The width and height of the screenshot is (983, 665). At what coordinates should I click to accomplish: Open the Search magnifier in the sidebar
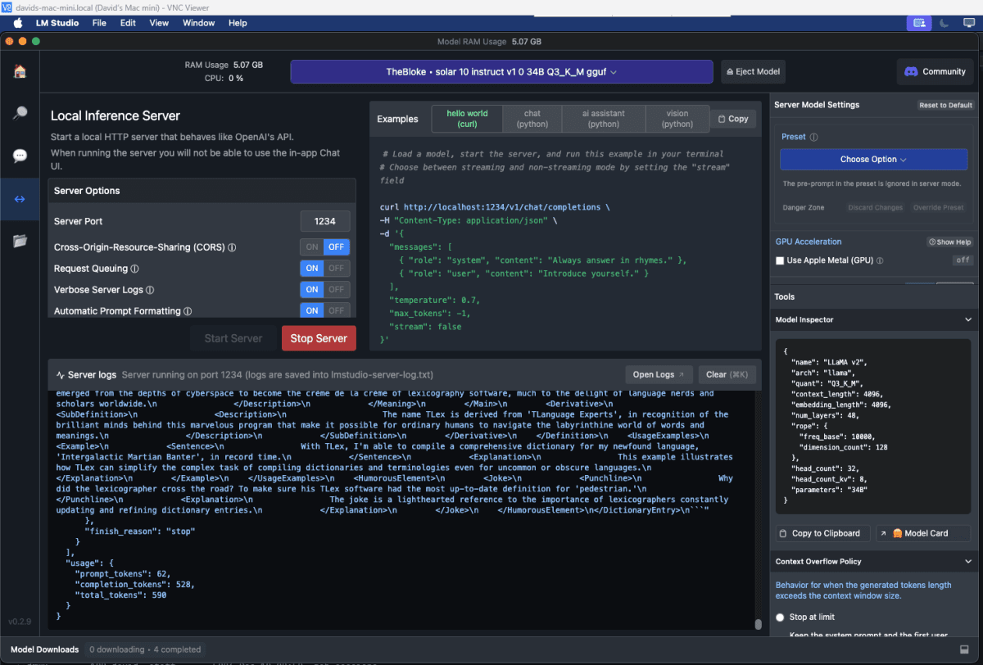click(x=20, y=114)
